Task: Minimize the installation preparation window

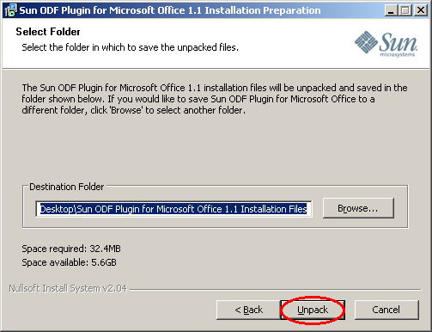Action: click(x=391, y=10)
